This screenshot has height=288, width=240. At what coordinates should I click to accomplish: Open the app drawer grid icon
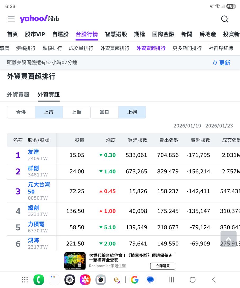(x=24, y=280)
